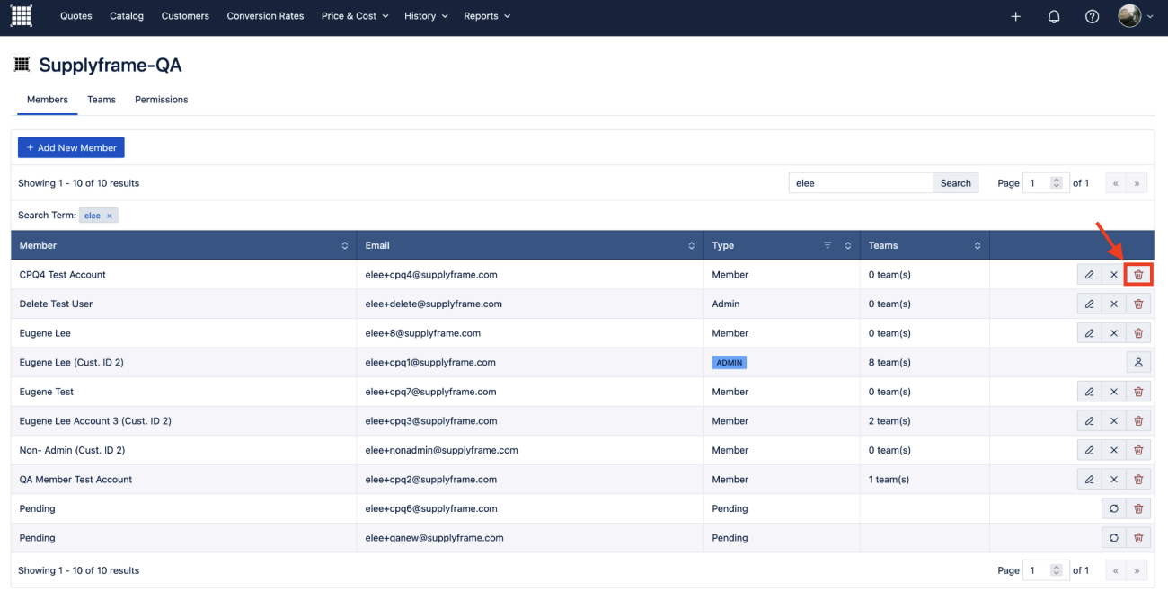
Task: Resend invite for elee+qanew pending member
Action: click(x=1114, y=537)
